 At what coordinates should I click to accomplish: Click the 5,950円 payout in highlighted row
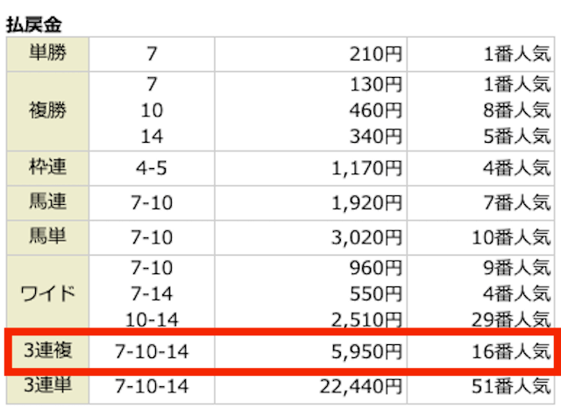pos(366,352)
